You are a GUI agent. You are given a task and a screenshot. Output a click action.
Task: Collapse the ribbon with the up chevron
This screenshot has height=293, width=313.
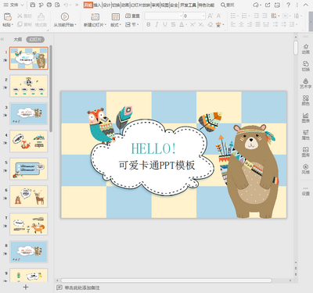(305, 5)
